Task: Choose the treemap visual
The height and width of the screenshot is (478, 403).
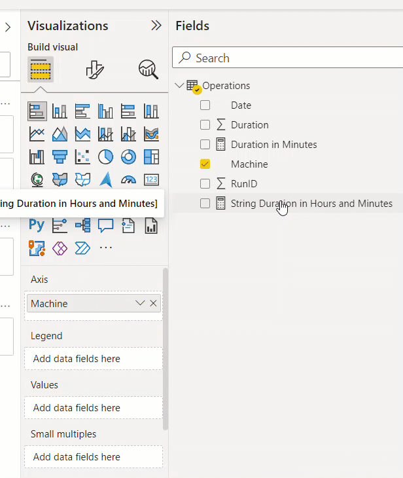Action: coord(151,156)
